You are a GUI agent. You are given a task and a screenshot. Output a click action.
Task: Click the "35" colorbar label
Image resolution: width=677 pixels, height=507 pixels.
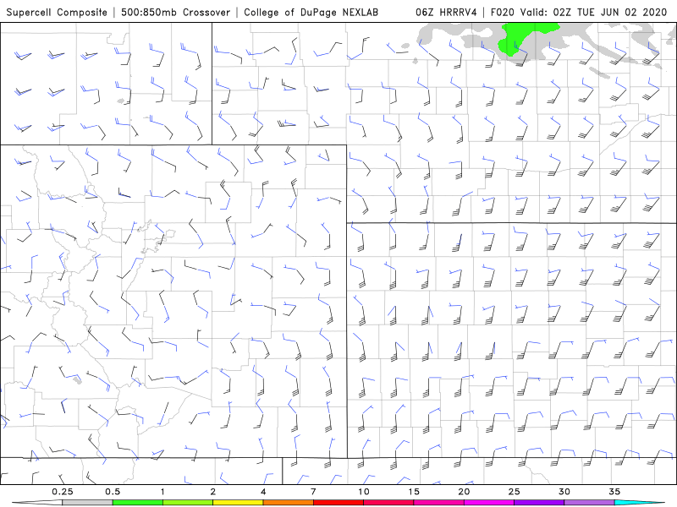tap(614, 492)
